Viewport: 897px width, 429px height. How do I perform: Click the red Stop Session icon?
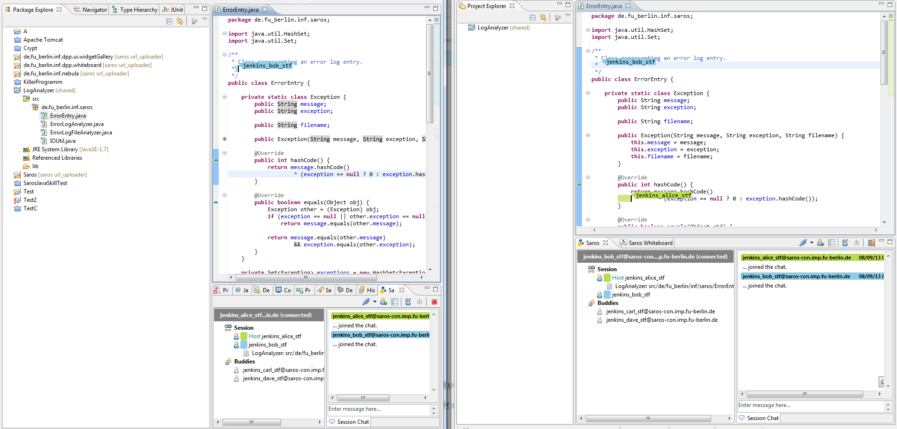point(434,302)
